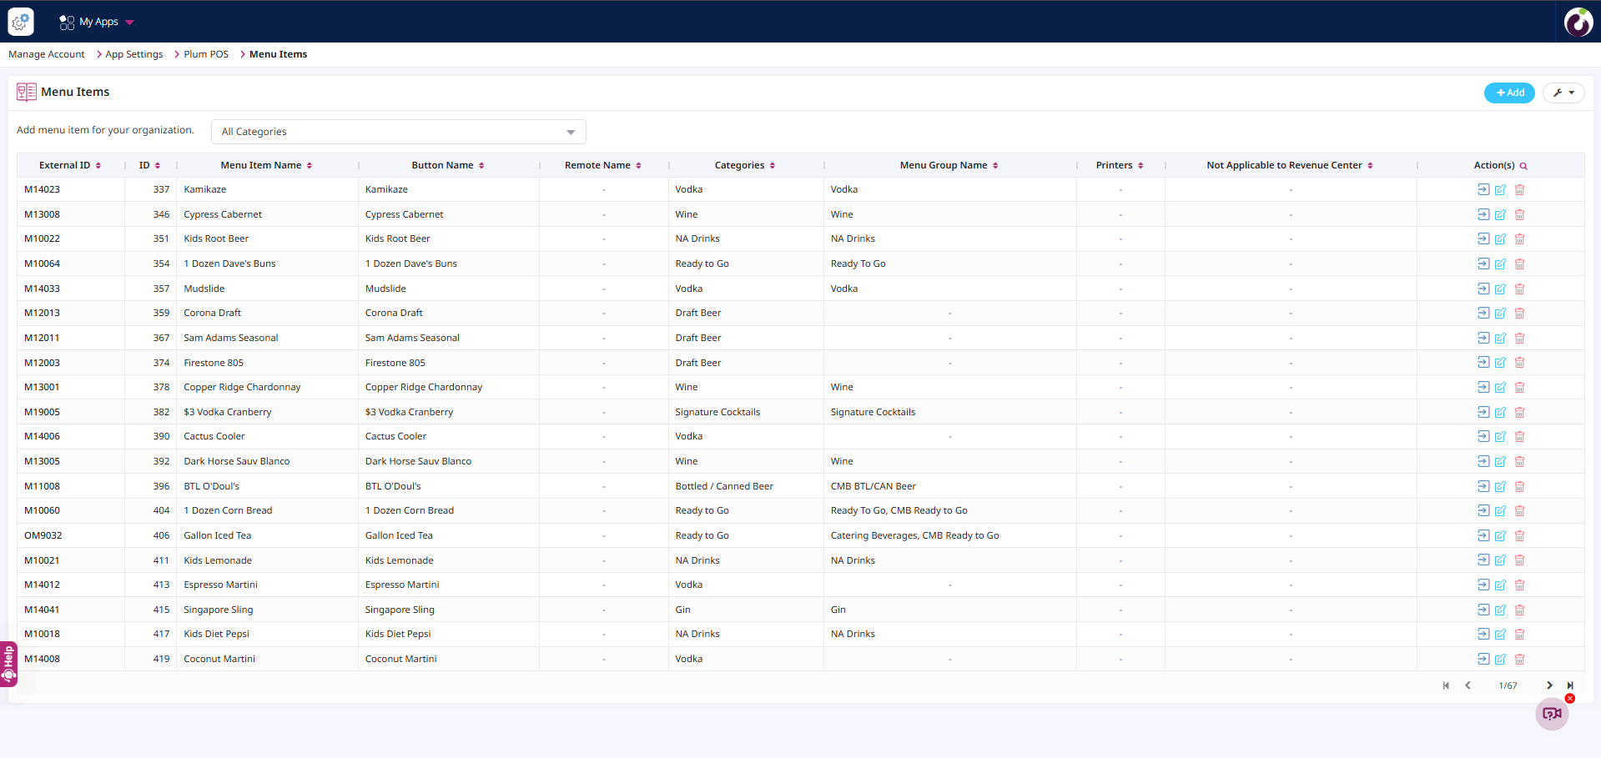Viewport: 1601px width, 758px height.
Task: Open the chat support icon at bottom right
Action: pos(1552,714)
